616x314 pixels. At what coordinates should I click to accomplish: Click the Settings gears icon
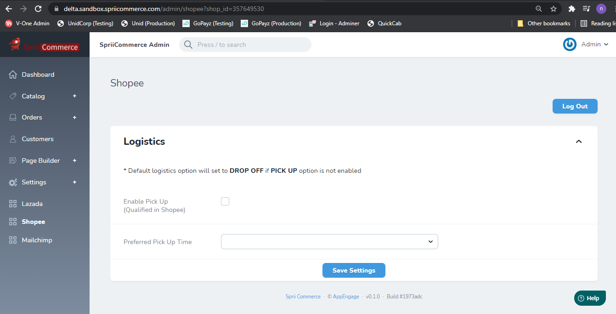[13, 182]
